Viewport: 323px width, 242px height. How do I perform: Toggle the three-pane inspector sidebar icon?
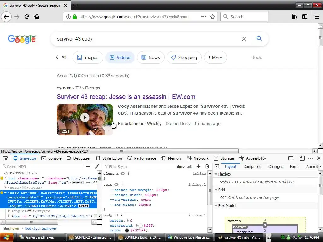pyautogui.click(x=217, y=166)
